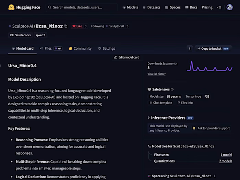Click the Key Features heading
Screen dimensions: 240x180
tap(19, 129)
